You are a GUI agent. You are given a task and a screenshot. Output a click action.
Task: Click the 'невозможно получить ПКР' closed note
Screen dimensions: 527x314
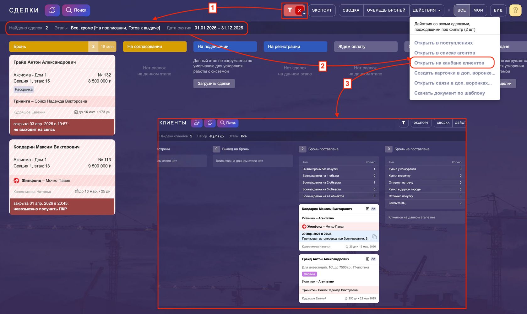tap(40, 209)
